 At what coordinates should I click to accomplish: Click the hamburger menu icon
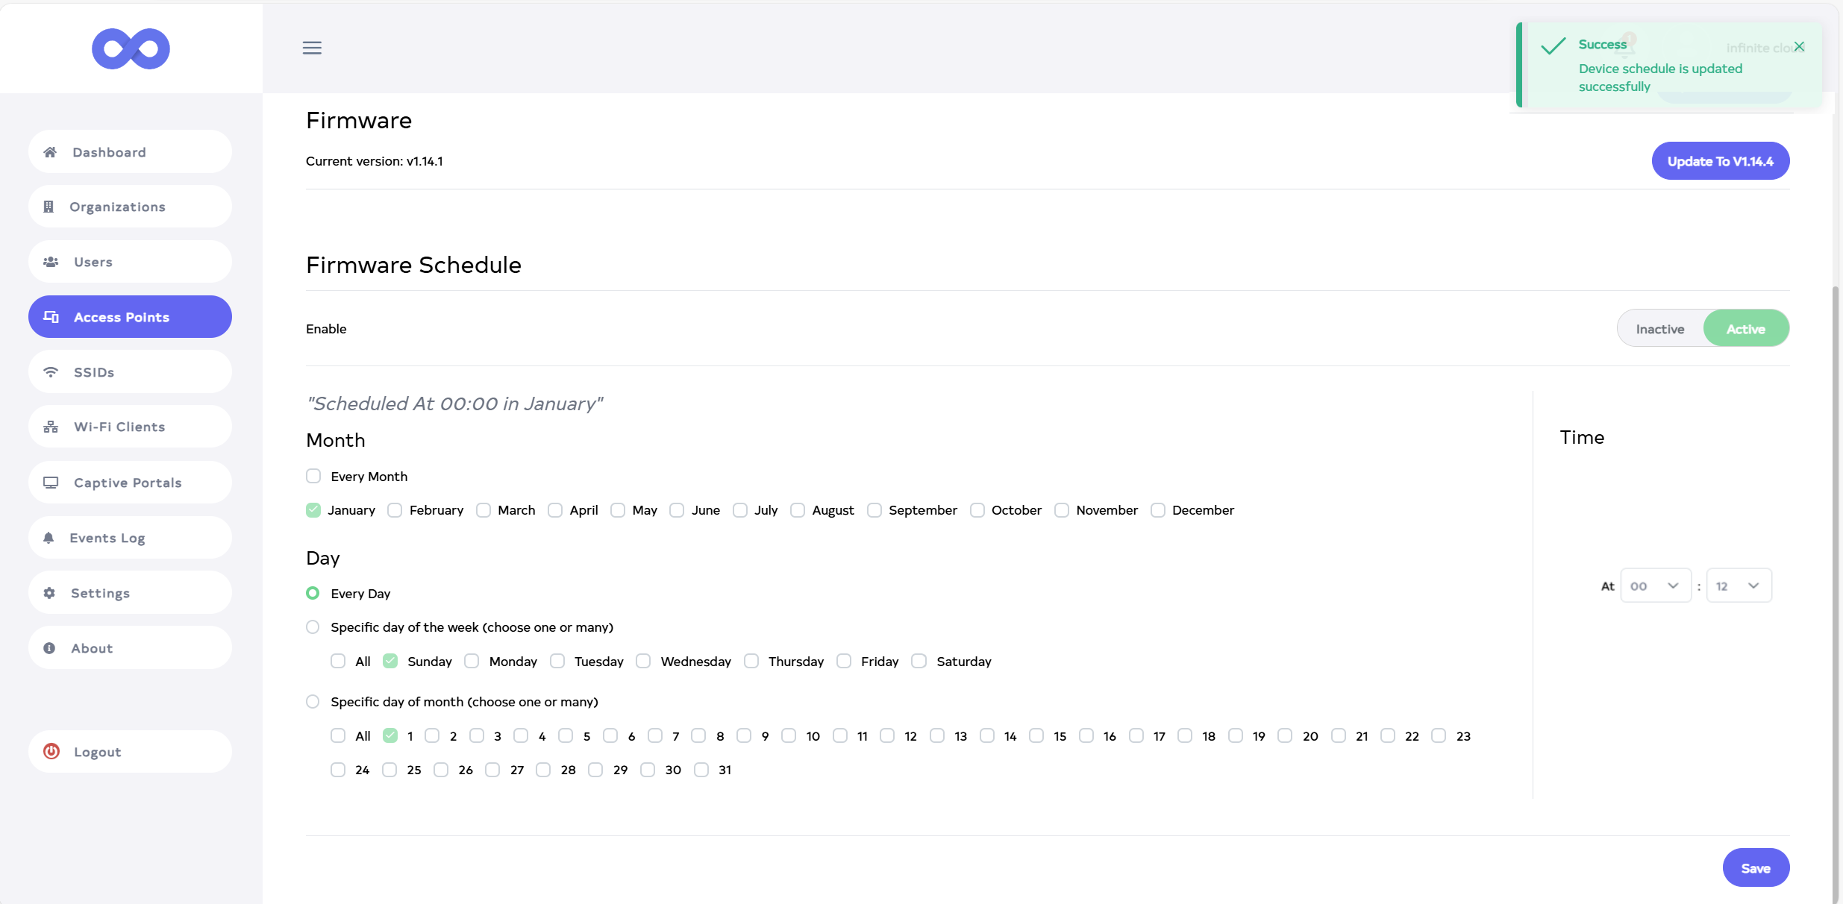pyautogui.click(x=312, y=48)
